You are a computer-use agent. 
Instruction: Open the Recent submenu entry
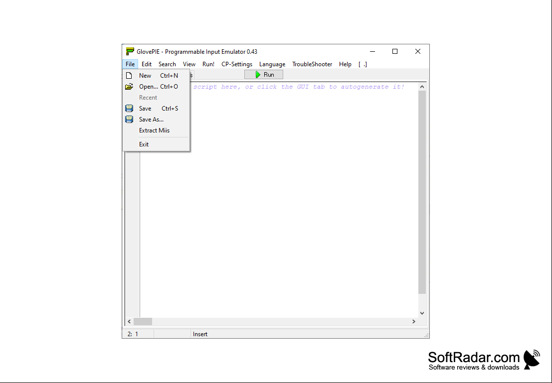coord(156,98)
